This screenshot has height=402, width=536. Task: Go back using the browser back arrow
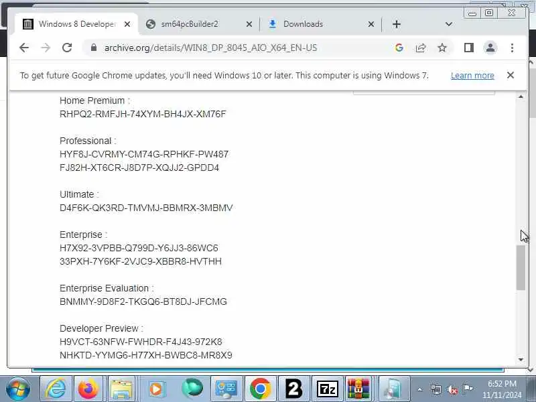tap(24, 48)
